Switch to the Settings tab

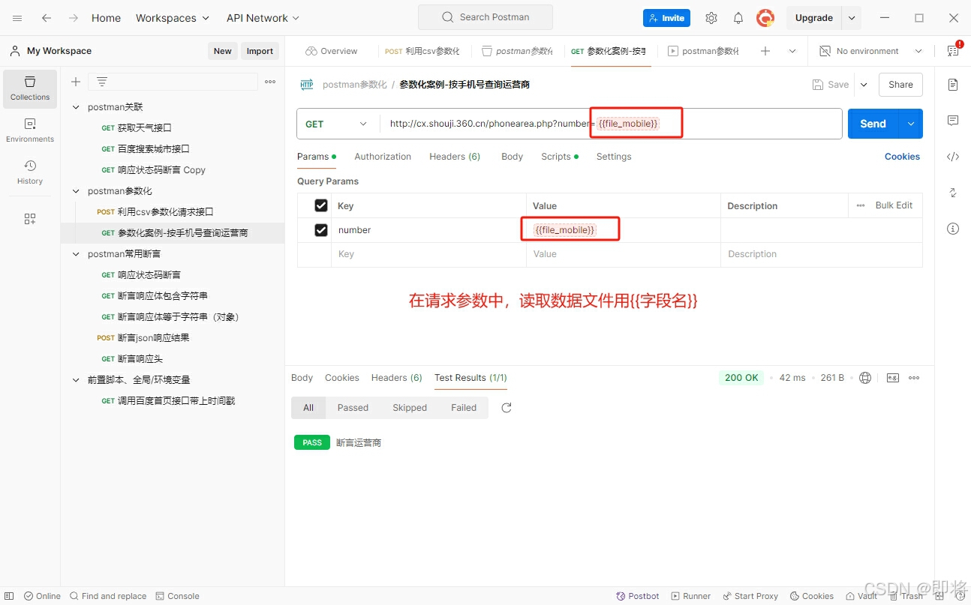[x=614, y=157]
